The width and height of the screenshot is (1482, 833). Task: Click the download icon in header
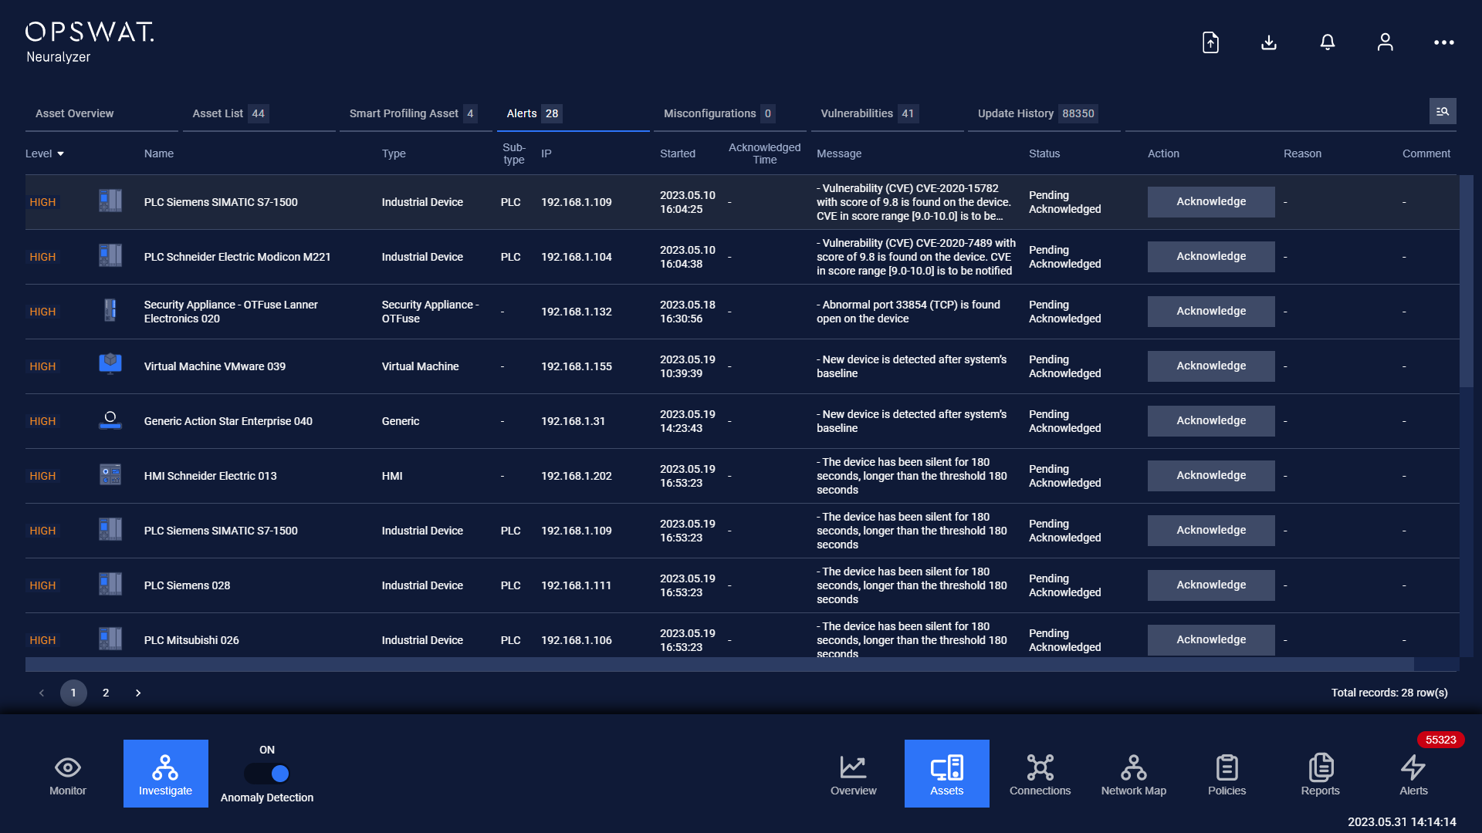click(1269, 42)
